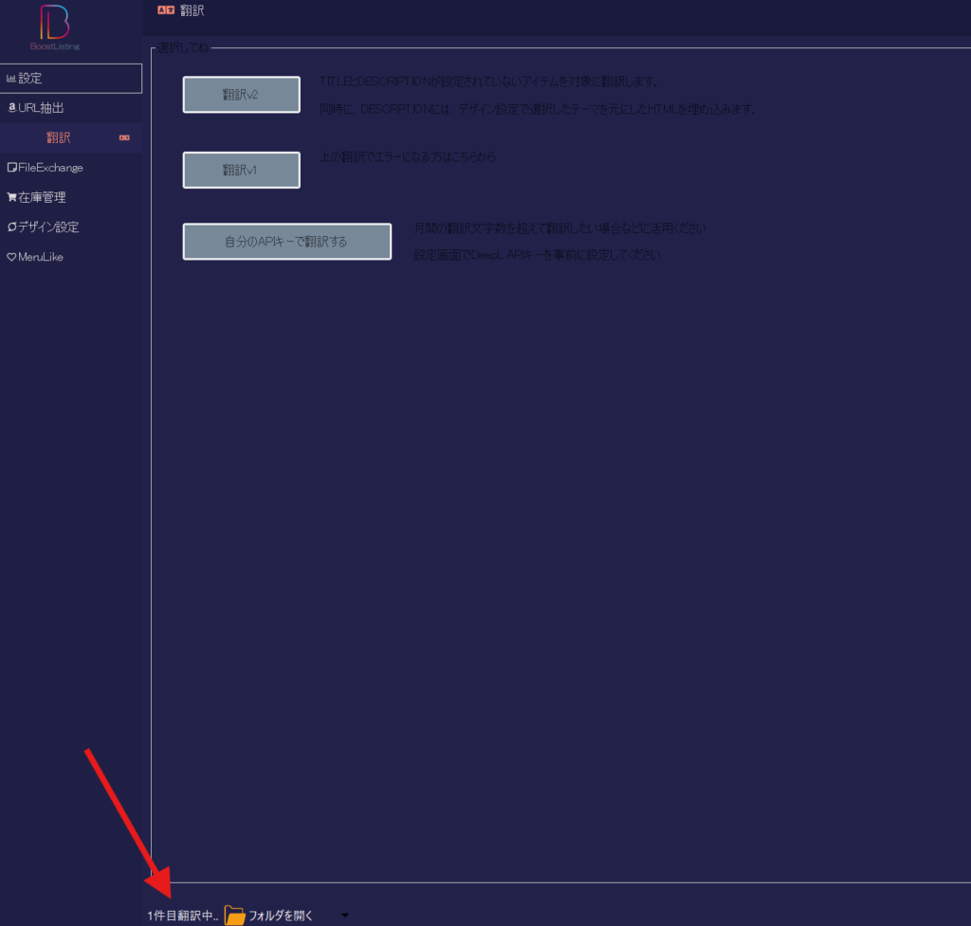Click the translate icon in sidebar 翻訳 row
The height and width of the screenshot is (926, 971).
point(124,138)
